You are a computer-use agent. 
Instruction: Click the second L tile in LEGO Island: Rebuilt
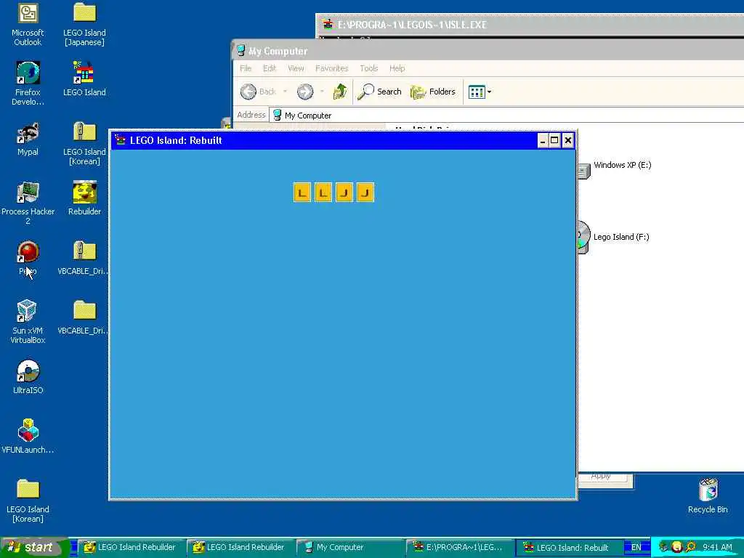[x=323, y=193]
